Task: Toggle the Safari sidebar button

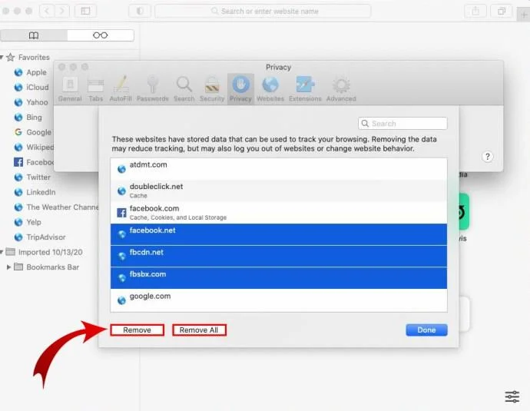Action: pyautogui.click(x=85, y=12)
